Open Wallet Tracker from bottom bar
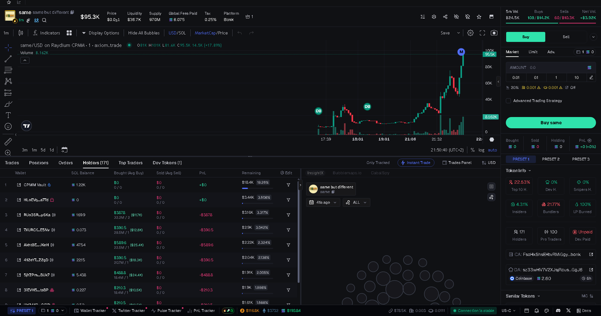 click(x=90, y=310)
